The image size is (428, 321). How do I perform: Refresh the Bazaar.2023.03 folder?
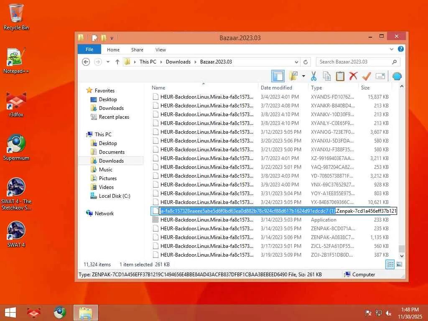(x=306, y=62)
